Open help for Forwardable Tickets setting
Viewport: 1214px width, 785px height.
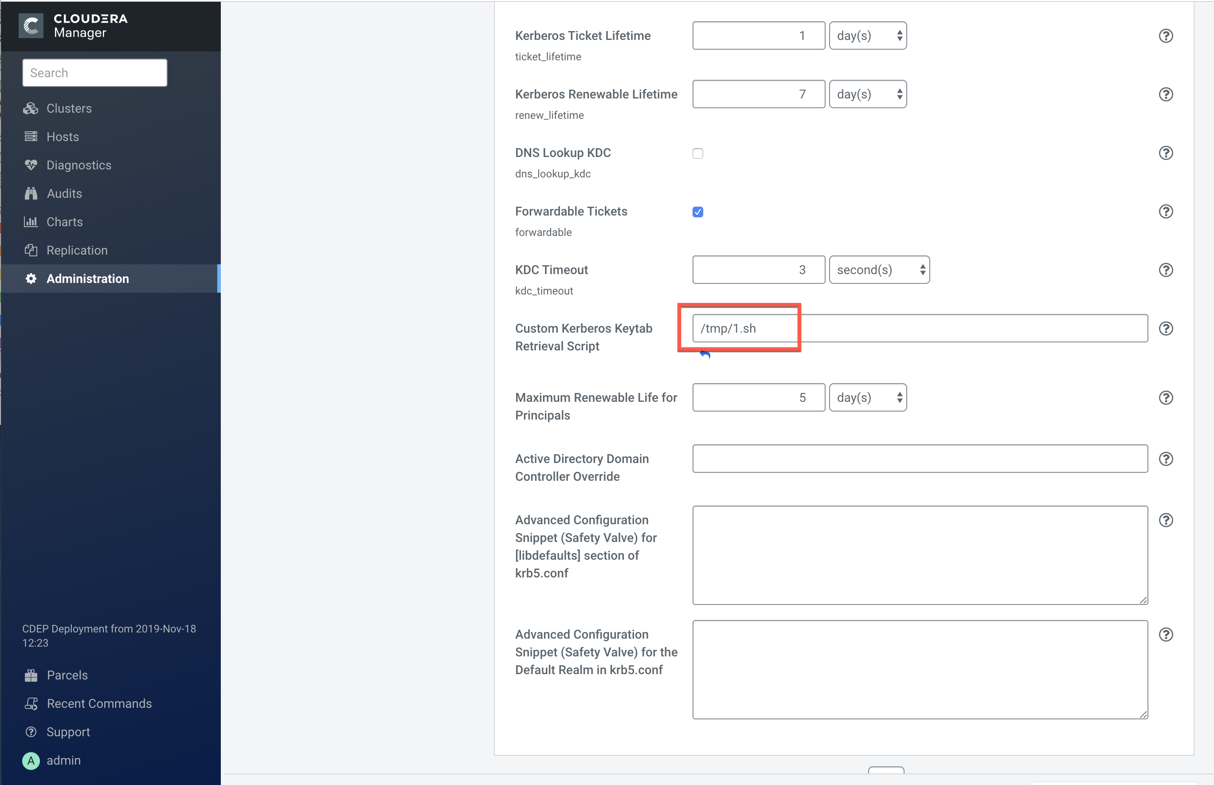pos(1166,212)
